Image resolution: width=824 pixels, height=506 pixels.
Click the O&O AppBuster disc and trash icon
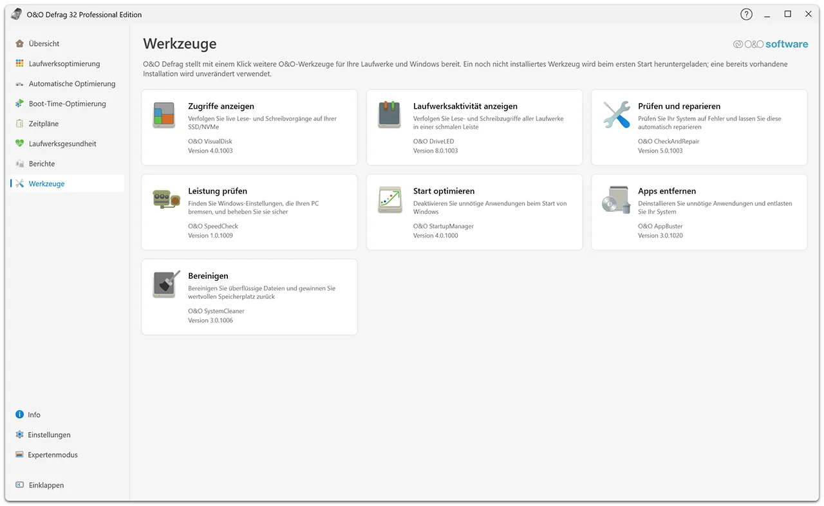pos(616,200)
